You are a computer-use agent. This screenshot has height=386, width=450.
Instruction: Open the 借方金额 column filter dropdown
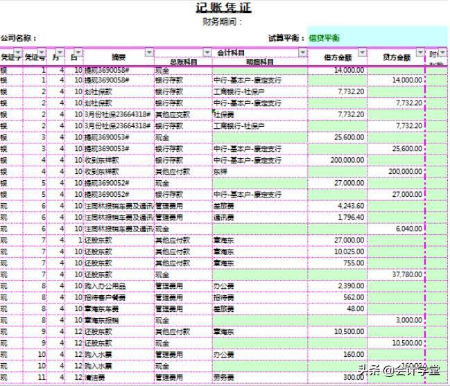(x=363, y=52)
